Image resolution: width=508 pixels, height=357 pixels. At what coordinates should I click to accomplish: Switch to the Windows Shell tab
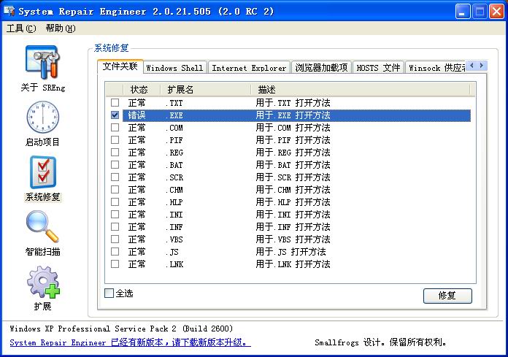pyautogui.click(x=174, y=68)
